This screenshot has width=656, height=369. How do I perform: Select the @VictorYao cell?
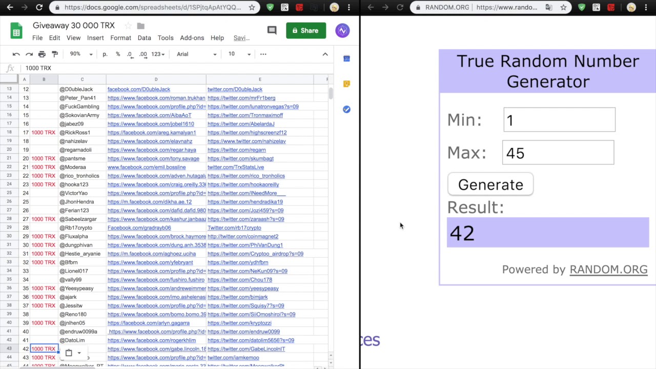point(82,193)
